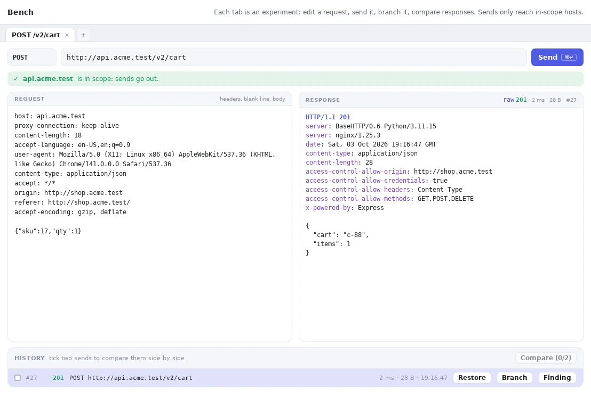
Task: Click the accept-language request header
Action: 73,145
